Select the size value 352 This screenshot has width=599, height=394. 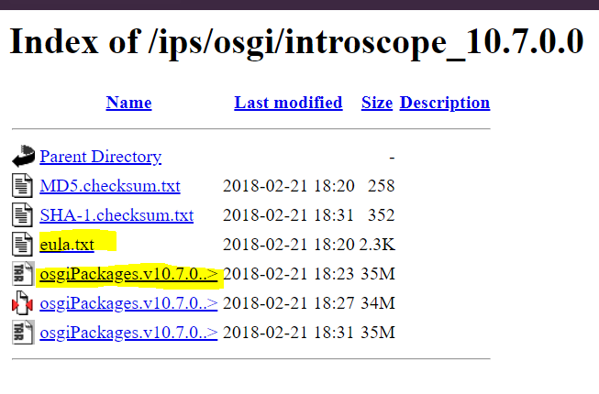pyautogui.click(x=382, y=215)
